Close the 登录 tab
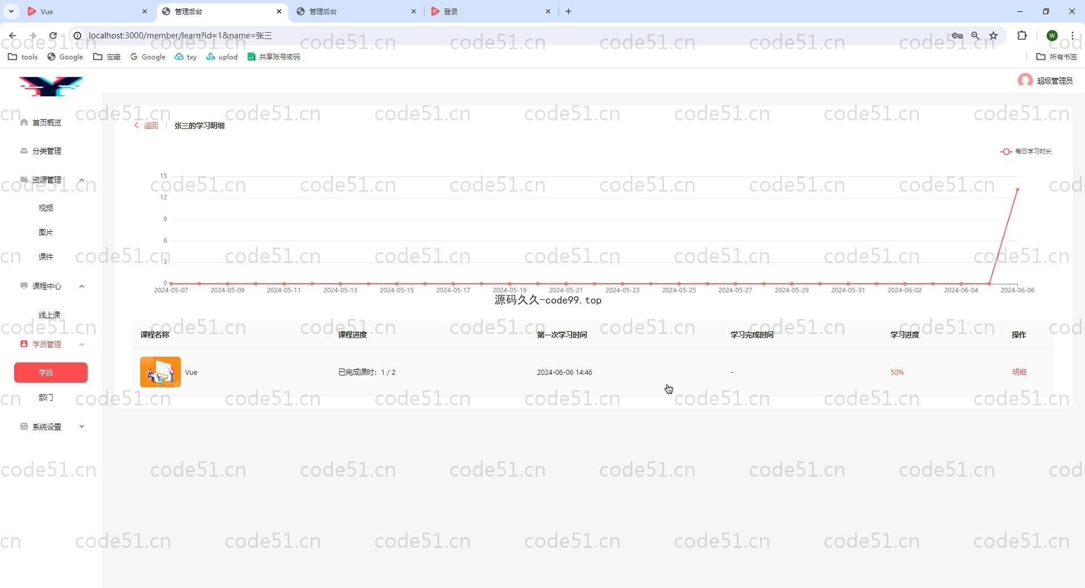This screenshot has height=588, width=1085. [548, 11]
